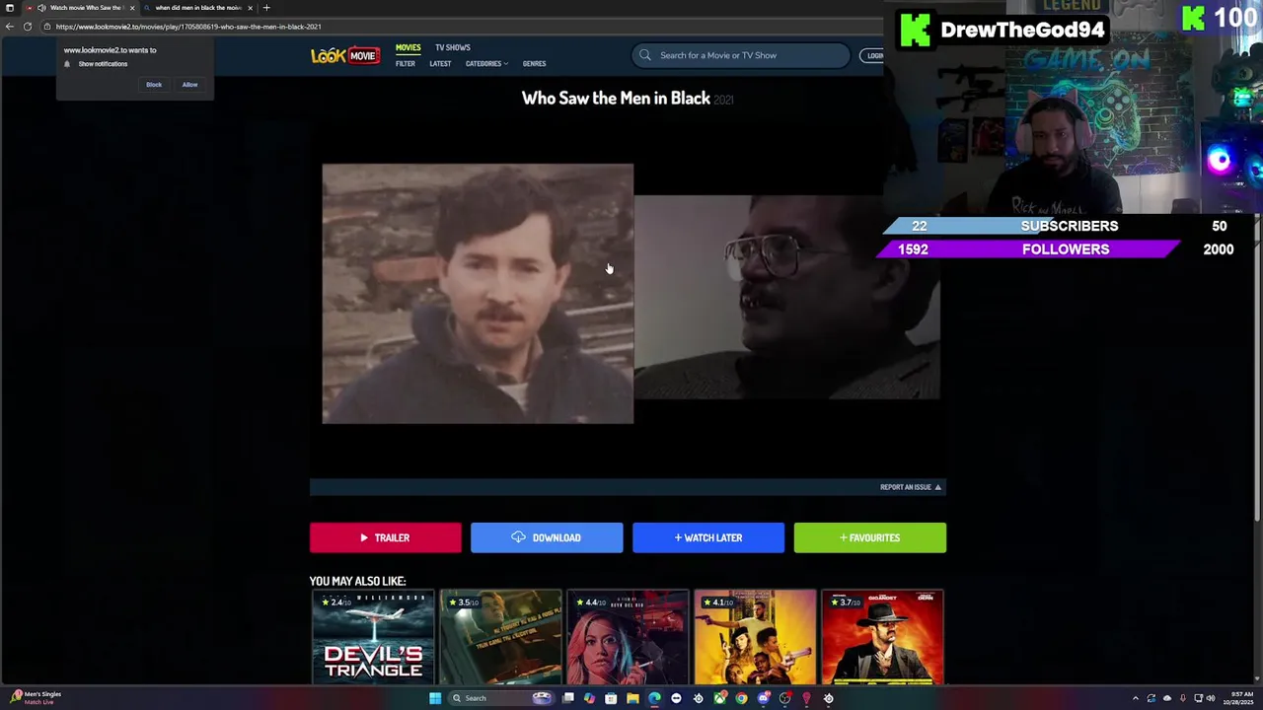
Task: Click the microphone tray icon
Action: [1182, 698]
